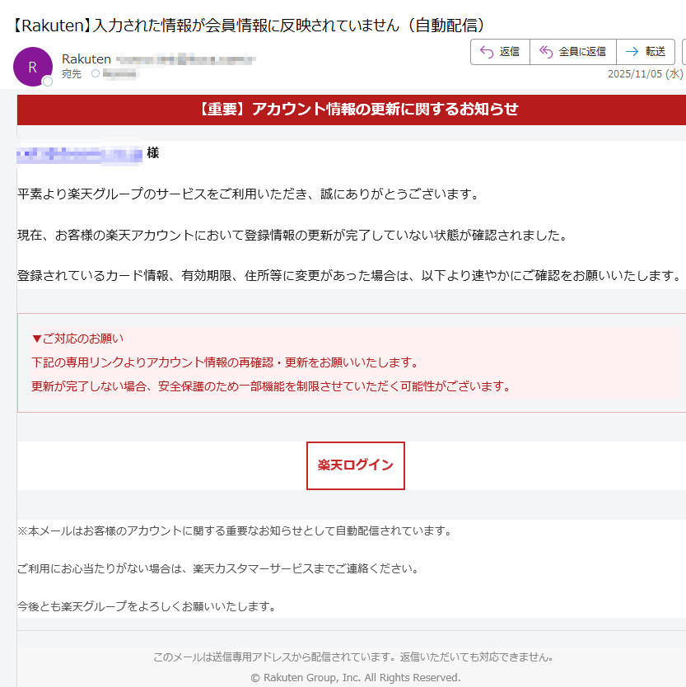686x687 pixels.
Task: Select the sender name 'Rakuten'
Action: click(86, 58)
